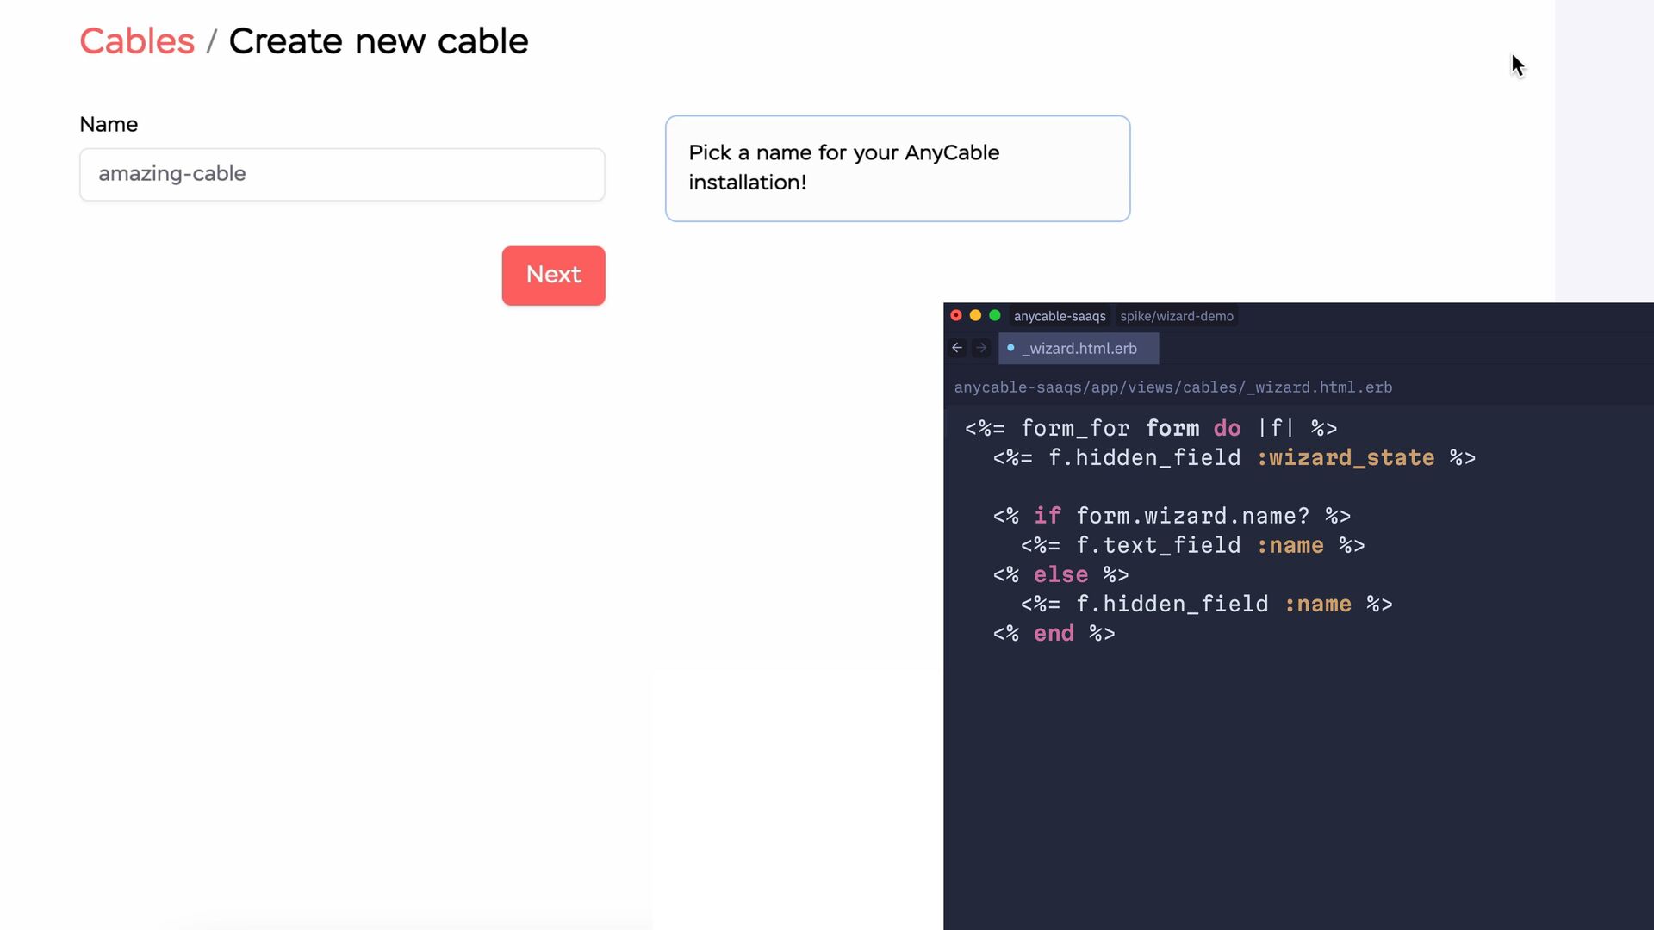The image size is (1654, 930).
Task: Open the anycable-saaqs project title button
Action: [x=1060, y=316]
